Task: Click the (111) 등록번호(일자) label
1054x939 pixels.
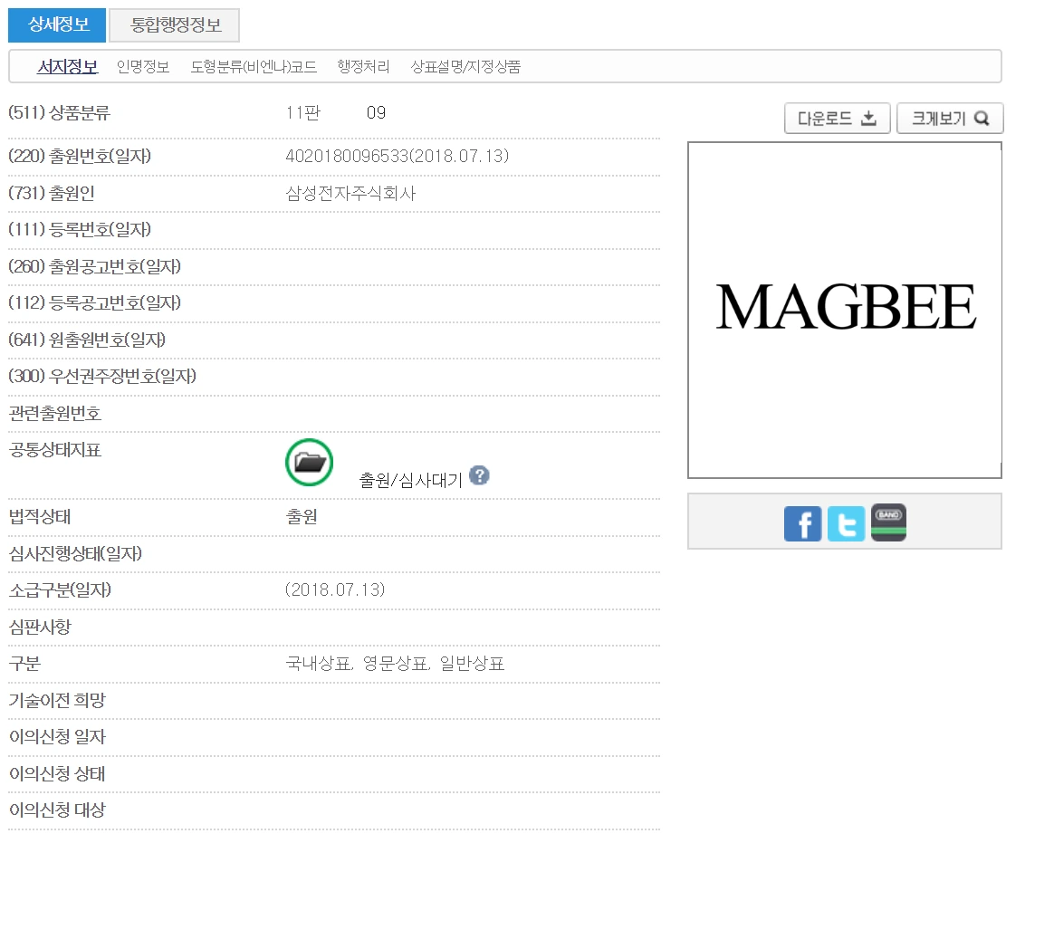Action: coord(80,230)
